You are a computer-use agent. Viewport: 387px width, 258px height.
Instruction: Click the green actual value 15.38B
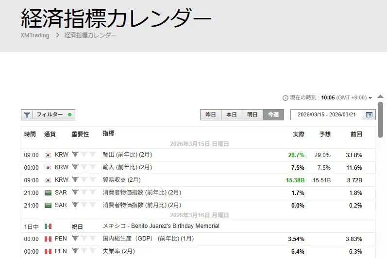click(295, 180)
